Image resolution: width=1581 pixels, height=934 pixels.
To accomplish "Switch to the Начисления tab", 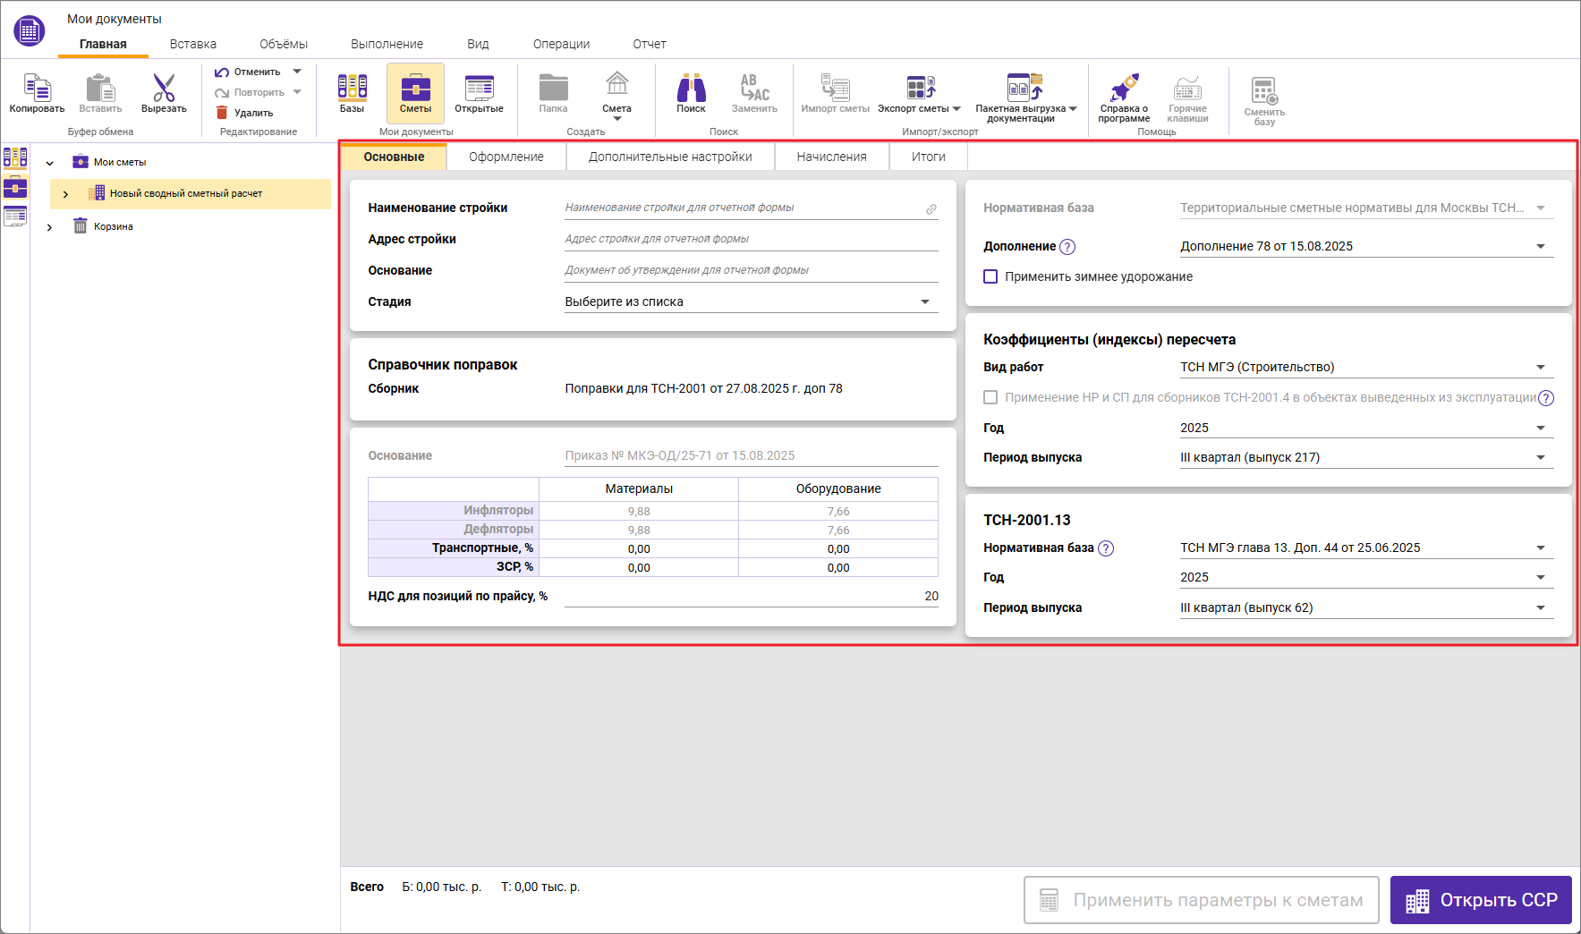I will (x=831, y=157).
